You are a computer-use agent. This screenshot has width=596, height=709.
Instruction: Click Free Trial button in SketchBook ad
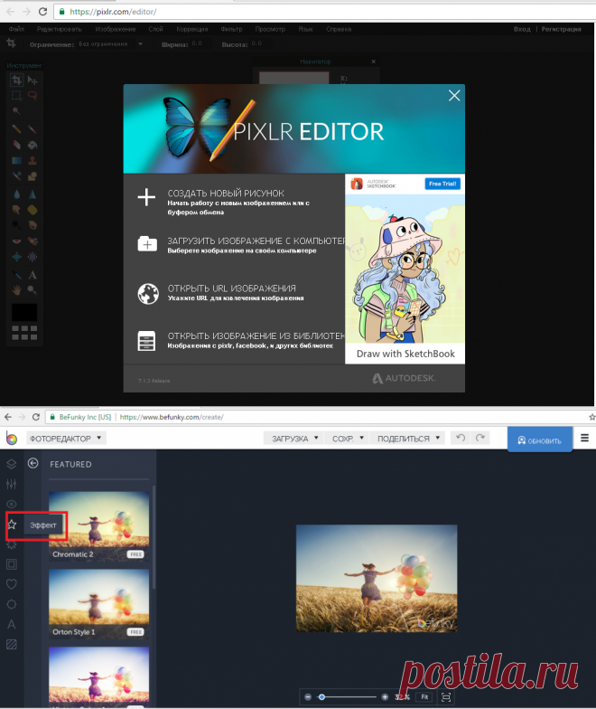point(442,184)
